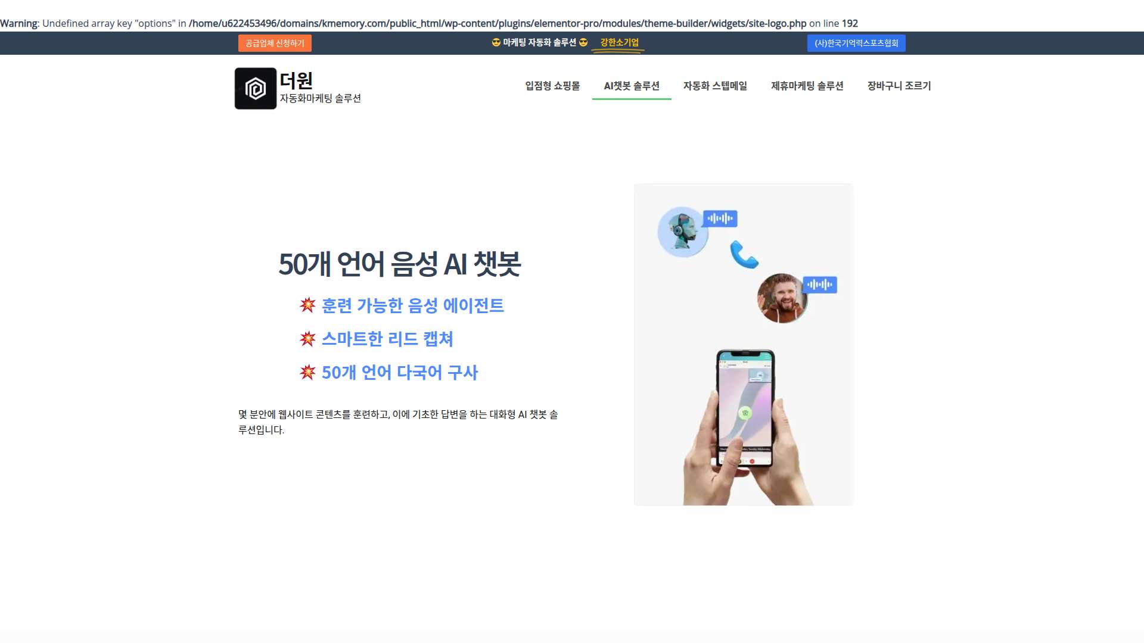
Task: Click the 마케팅 자동화 솔루션 top bar text
Action: pos(540,42)
